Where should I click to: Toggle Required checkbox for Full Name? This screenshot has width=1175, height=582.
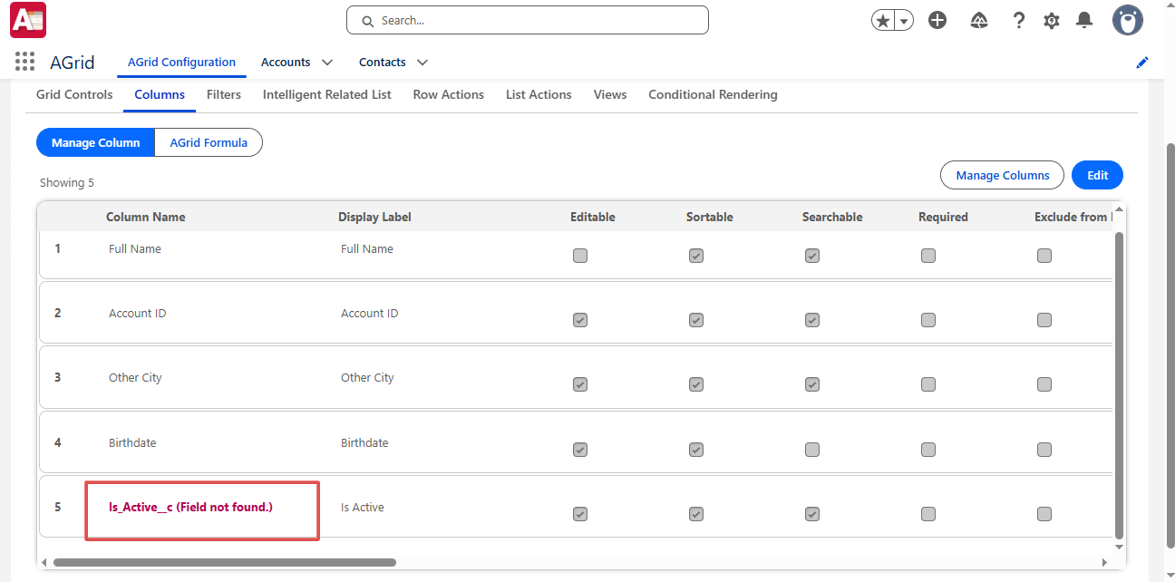(x=928, y=256)
